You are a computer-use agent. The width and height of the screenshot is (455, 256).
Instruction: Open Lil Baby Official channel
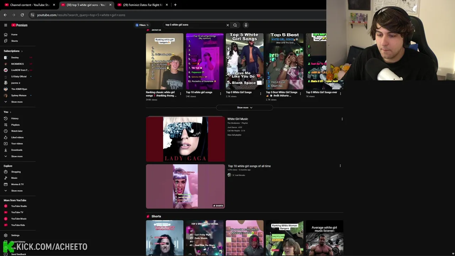(18, 76)
